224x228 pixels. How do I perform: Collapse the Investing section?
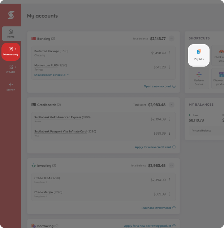tap(172, 165)
